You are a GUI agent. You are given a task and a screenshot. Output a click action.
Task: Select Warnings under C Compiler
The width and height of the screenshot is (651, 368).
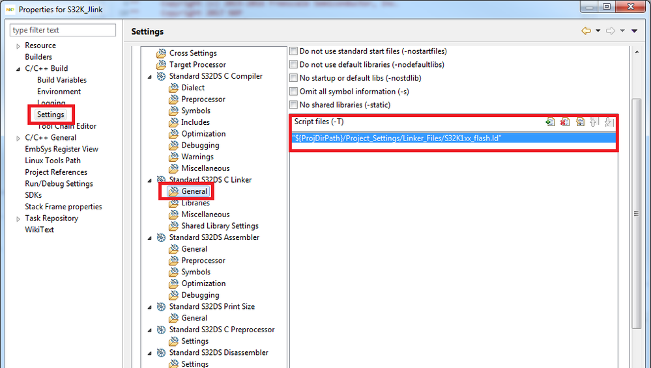coord(197,157)
